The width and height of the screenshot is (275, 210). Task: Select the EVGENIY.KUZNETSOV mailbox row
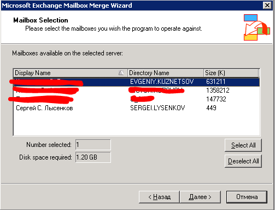(137, 82)
